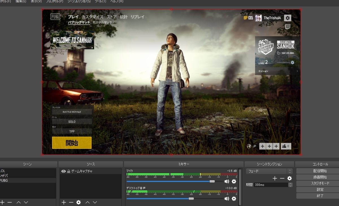Move scene up with the arrow
Viewport: 339px width, 206px height.
pyautogui.click(x=19, y=202)
